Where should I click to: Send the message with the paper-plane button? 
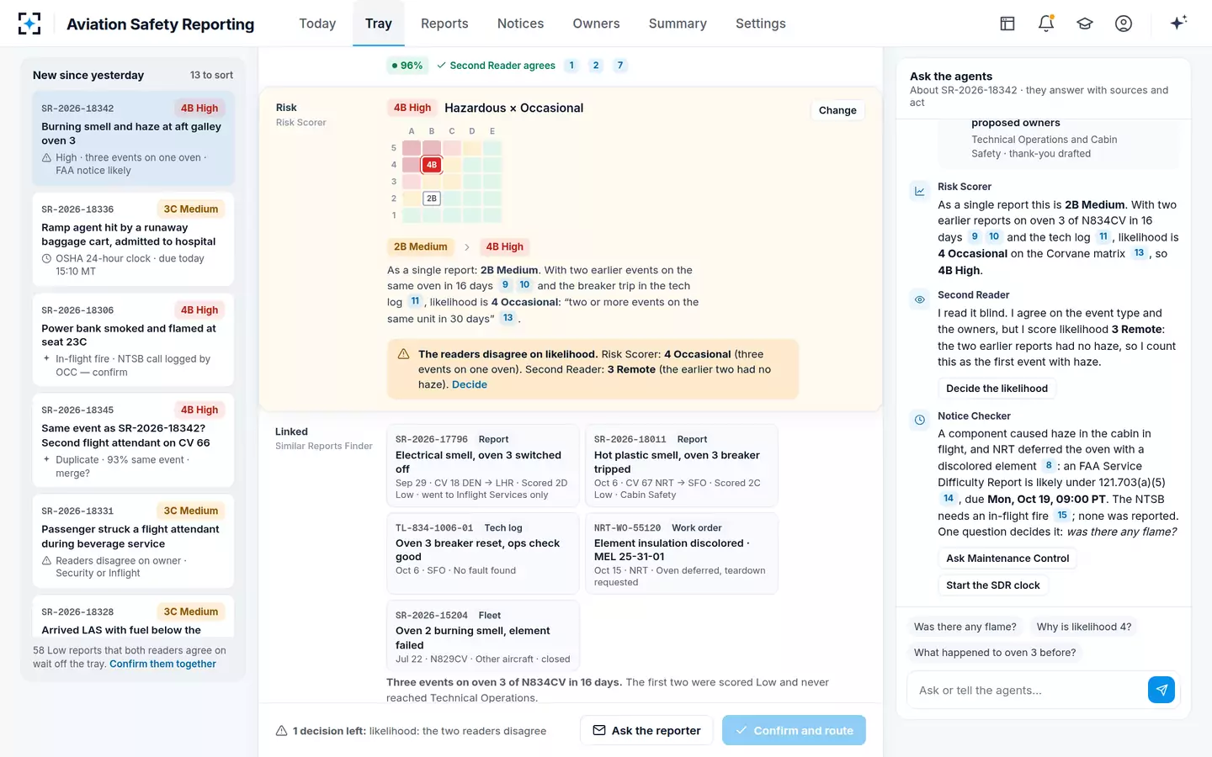coord(1161,690)
